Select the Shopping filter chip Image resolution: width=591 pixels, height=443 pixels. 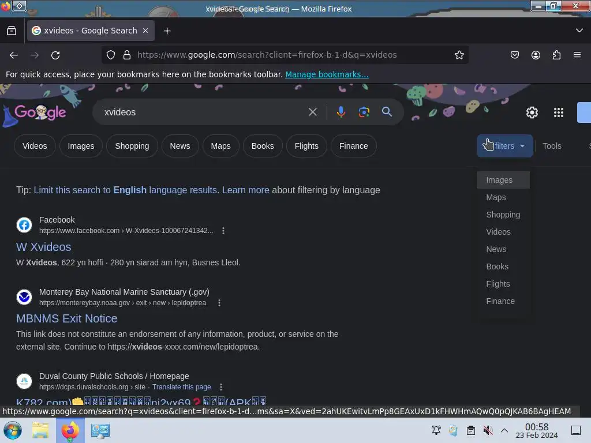(x=132, y=146)
